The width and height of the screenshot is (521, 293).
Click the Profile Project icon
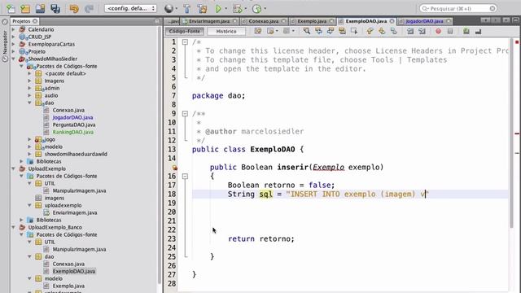257,8
